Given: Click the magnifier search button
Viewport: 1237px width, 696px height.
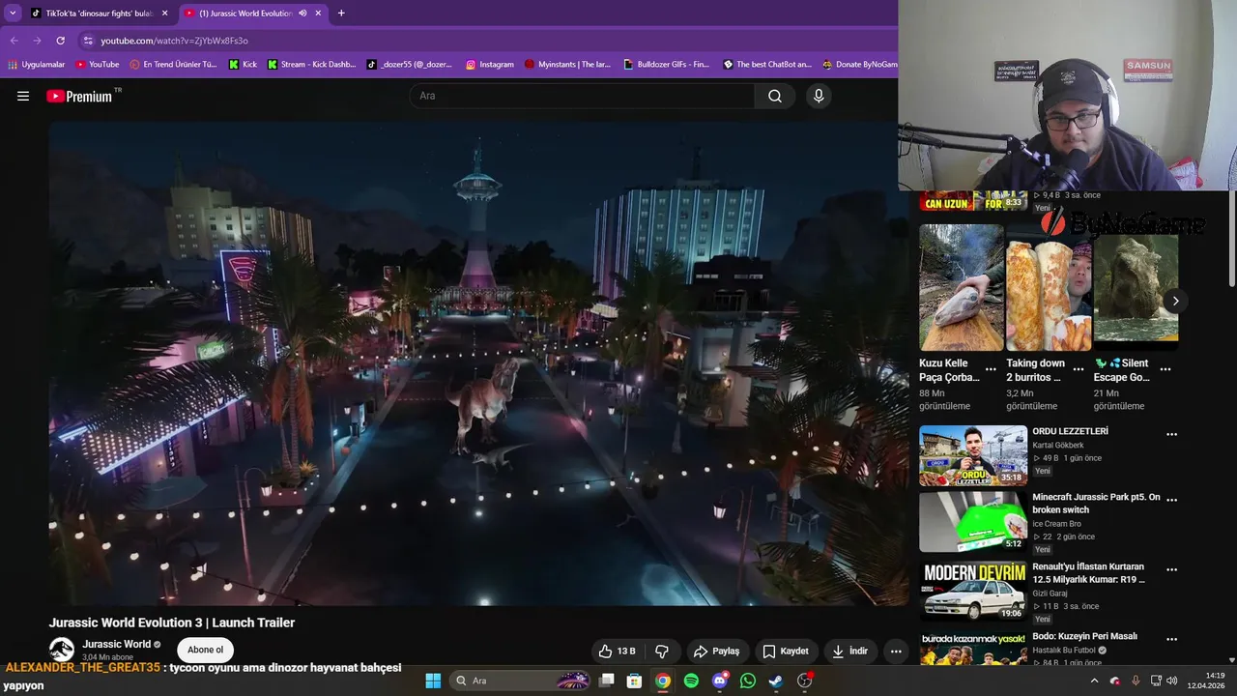Looking at the screenshot, I should 775,96.
